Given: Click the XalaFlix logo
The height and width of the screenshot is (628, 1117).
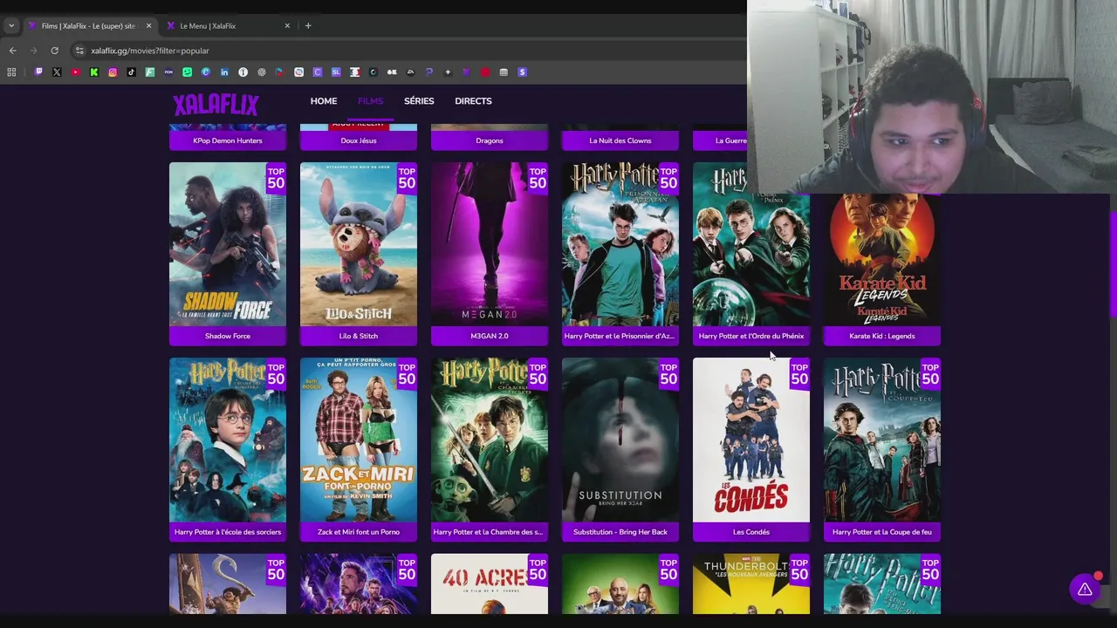Looking at the screenshot, I should tap(216, 105).
